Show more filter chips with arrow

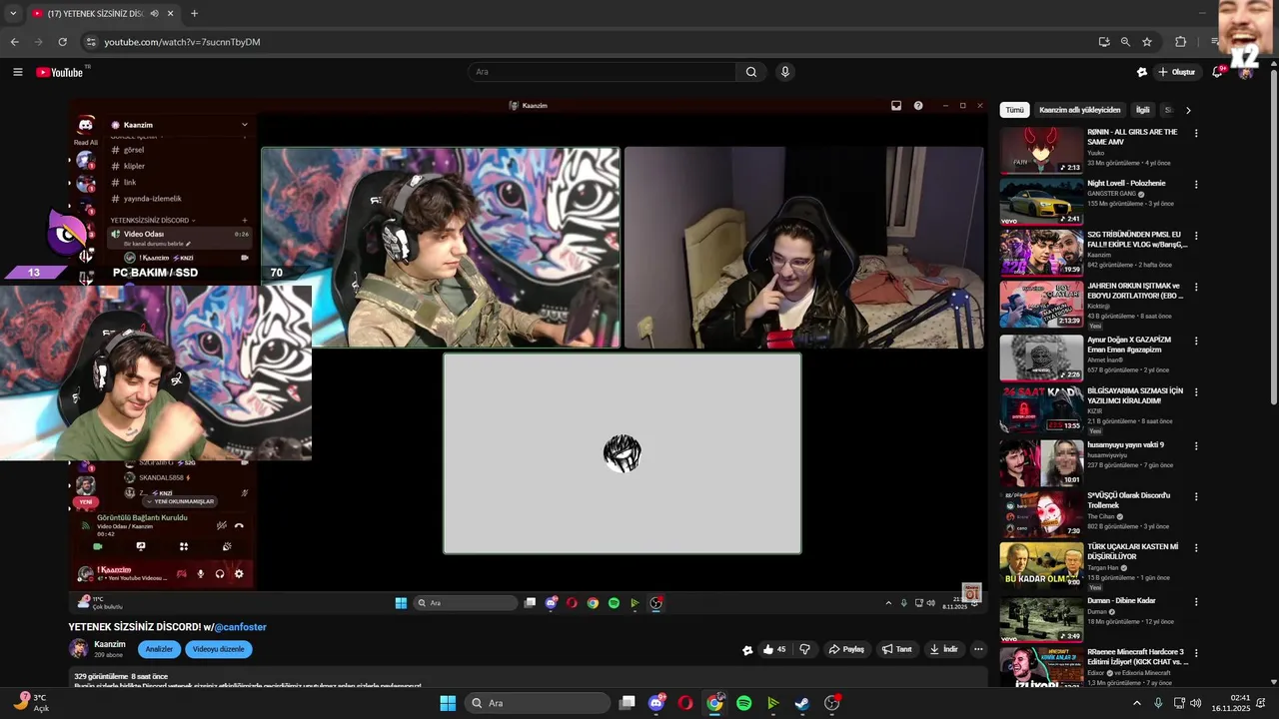(x=1188, y=110)
